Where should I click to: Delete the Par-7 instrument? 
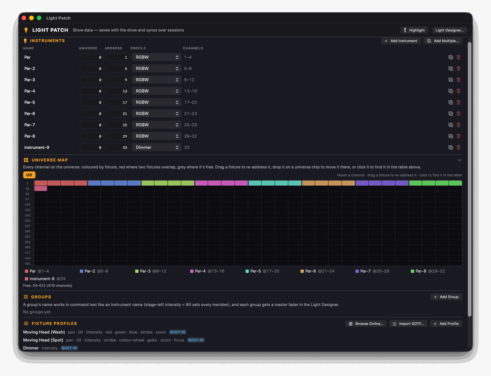click(459, 125)
